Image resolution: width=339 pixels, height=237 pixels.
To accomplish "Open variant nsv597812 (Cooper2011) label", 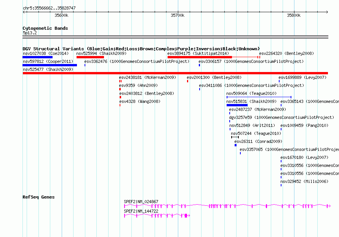I will tap(48, 61).
